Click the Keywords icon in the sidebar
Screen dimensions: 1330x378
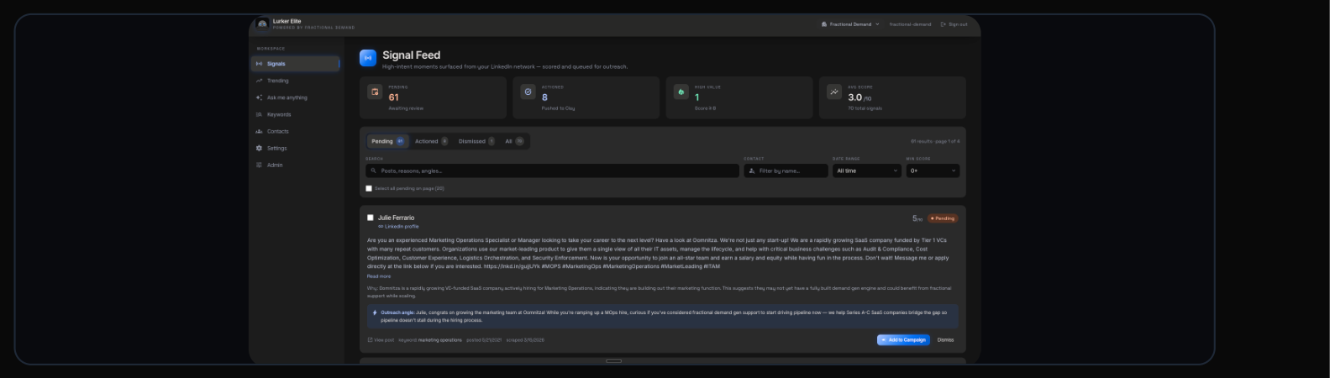coord(259,114)
